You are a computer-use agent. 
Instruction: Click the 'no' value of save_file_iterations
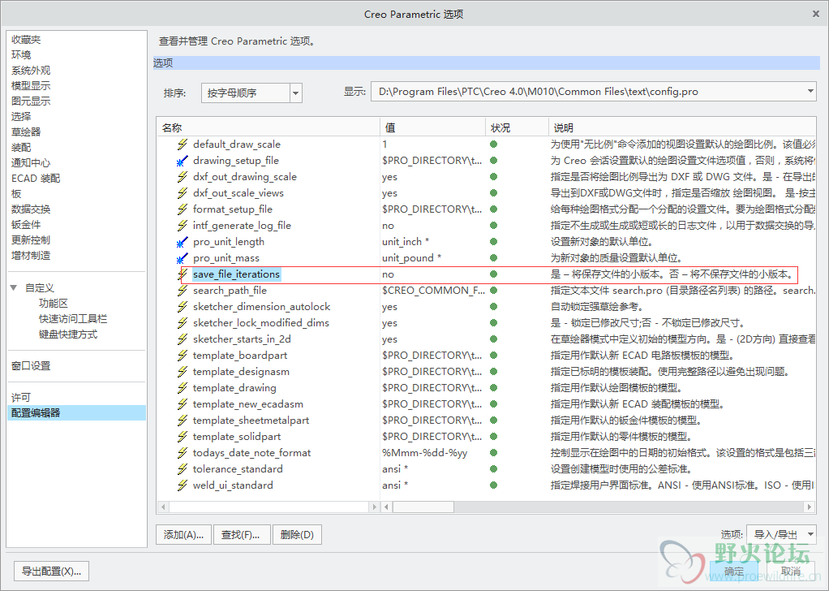(388, 274)
